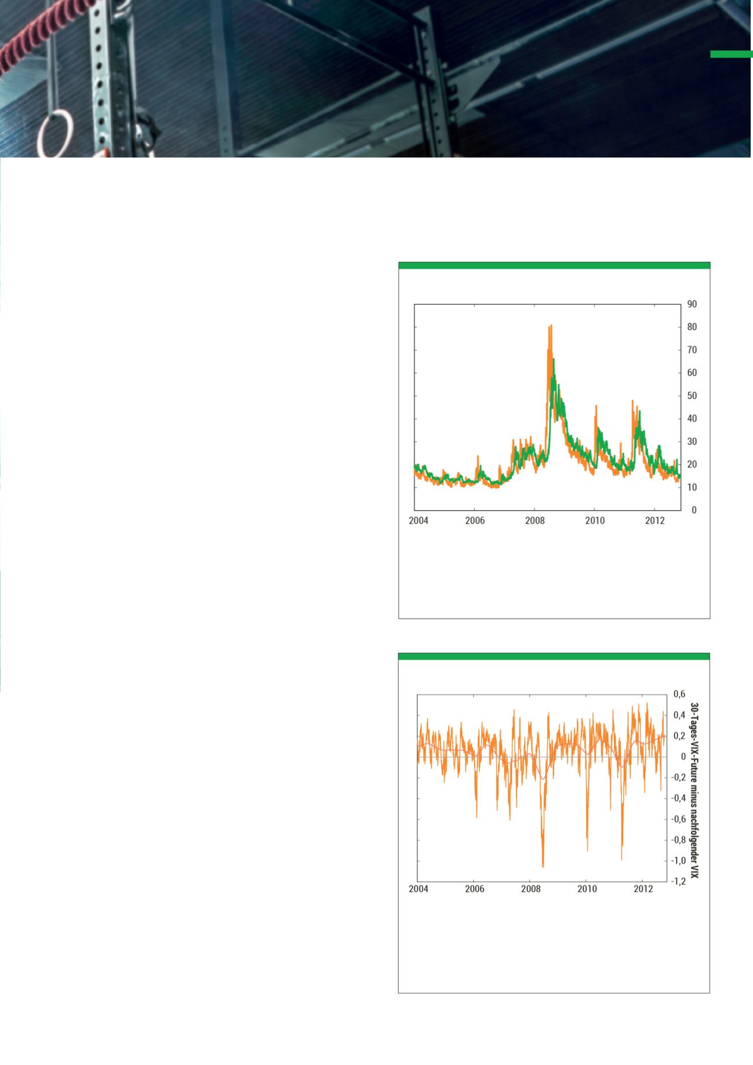
Task: Click the 90 axis value
Action: [692, 304]
